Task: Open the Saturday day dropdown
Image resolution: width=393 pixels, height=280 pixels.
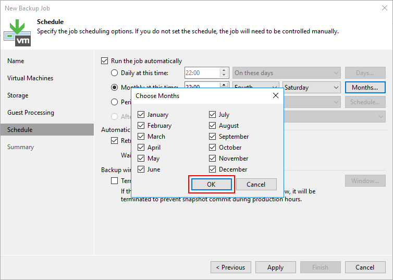Action: point(312,88)
